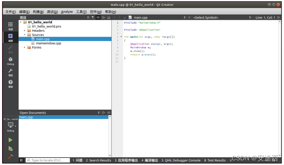
Task: Go forward in editor navigation history
Action: 119,17
